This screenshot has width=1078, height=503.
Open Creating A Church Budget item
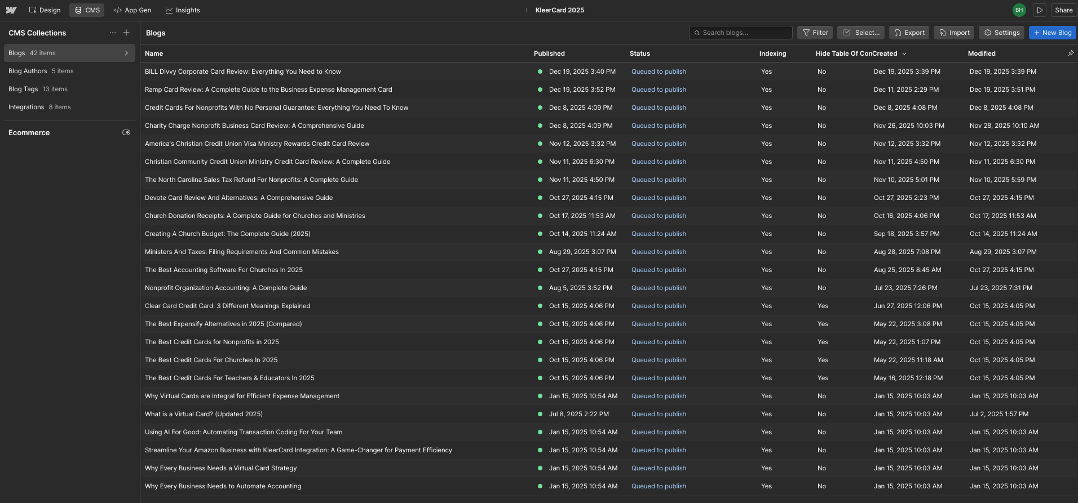[x=228, y=234]
